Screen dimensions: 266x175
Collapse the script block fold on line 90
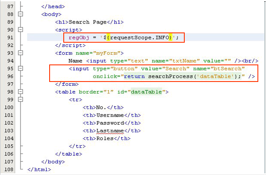pos(21,29)
